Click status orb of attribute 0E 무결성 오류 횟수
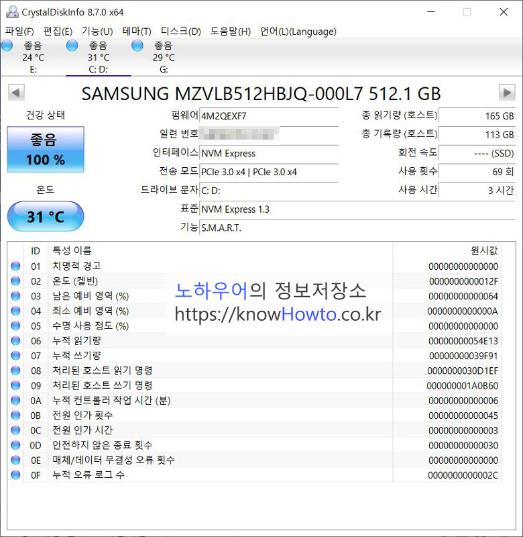523x537 pixels. [15, 460]
